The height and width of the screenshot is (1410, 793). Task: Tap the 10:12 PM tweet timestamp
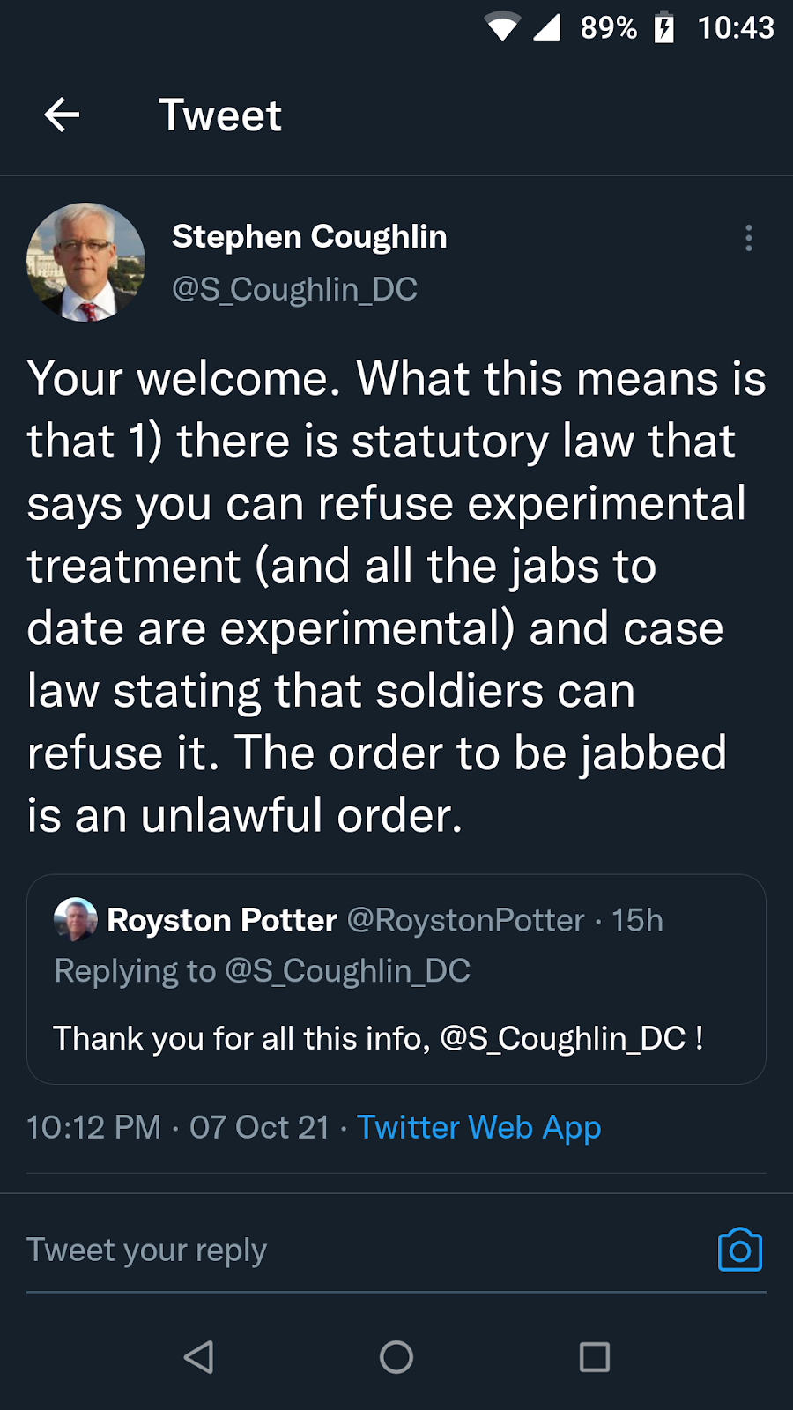point(94,1127)
